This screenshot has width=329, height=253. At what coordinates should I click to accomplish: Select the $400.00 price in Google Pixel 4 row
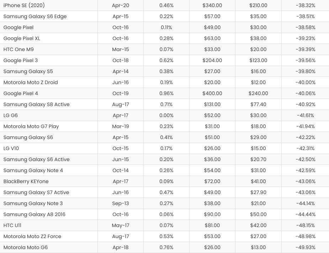212,93
